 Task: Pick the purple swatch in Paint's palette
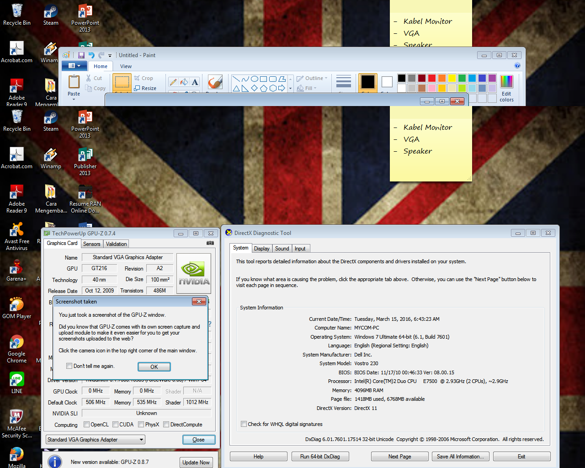pyautogui.click(x=492, y=78)
